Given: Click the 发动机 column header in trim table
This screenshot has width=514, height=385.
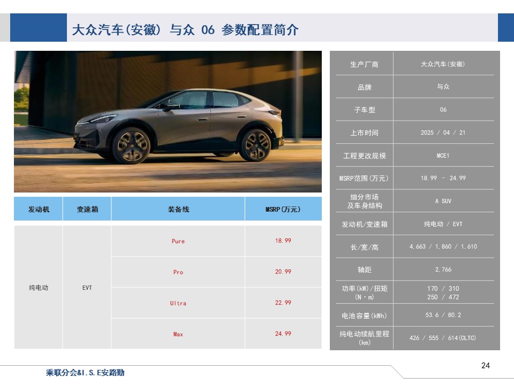Looking at the screenshot, I should coord(39,209).
